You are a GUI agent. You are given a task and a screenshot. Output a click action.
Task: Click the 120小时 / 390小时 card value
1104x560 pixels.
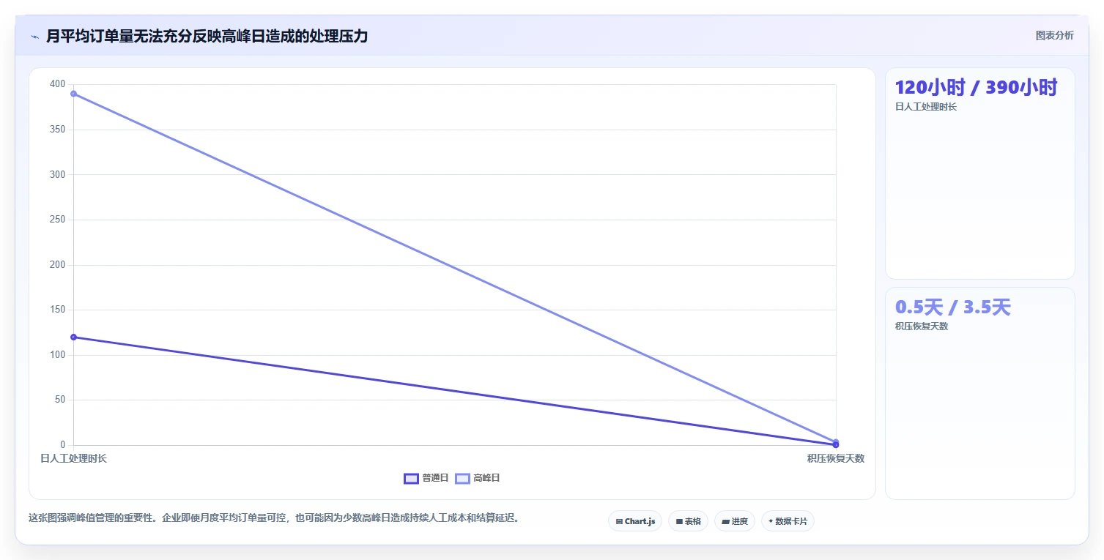(977, 88)
